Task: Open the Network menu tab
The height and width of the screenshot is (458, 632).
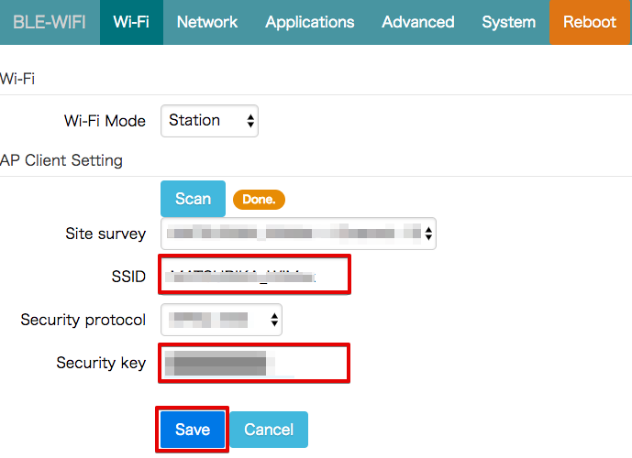Action: pyautogui.click(x=207, y=22)
